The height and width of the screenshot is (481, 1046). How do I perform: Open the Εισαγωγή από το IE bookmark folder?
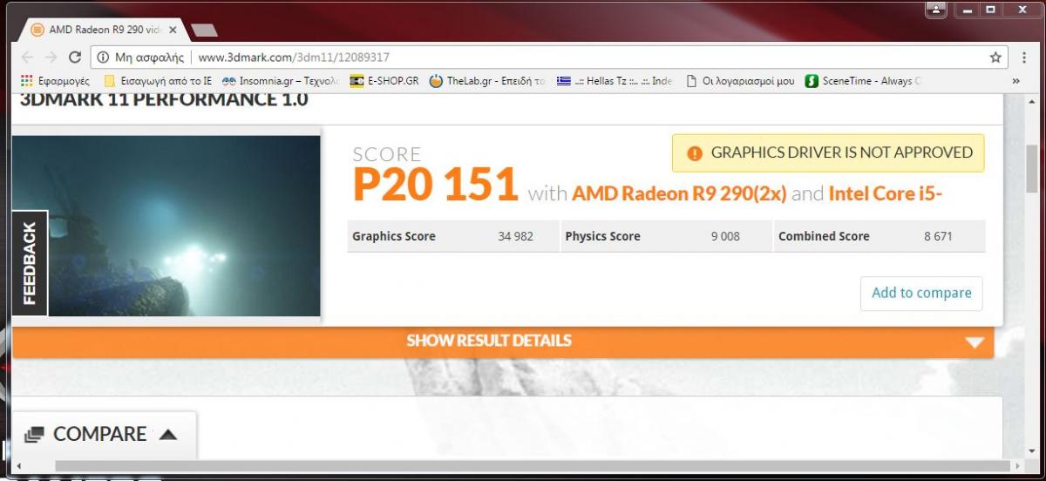coord(157,81)
